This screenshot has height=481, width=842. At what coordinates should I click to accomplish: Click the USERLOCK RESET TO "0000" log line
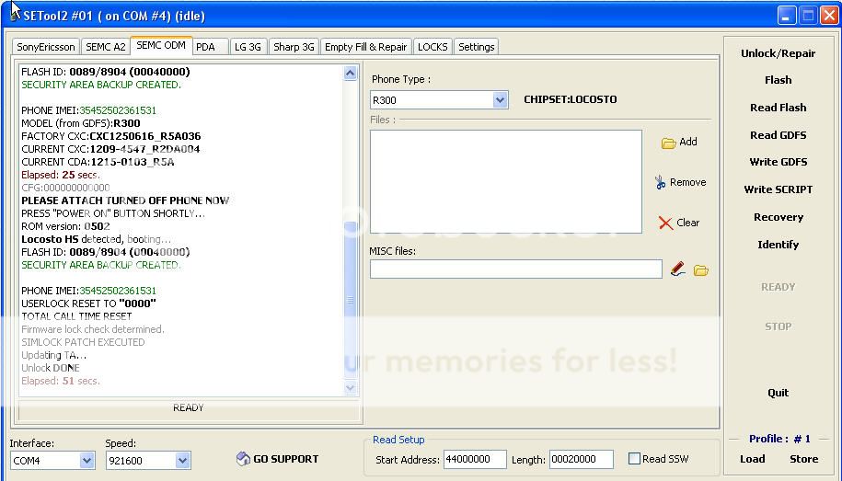coord(88,303)
